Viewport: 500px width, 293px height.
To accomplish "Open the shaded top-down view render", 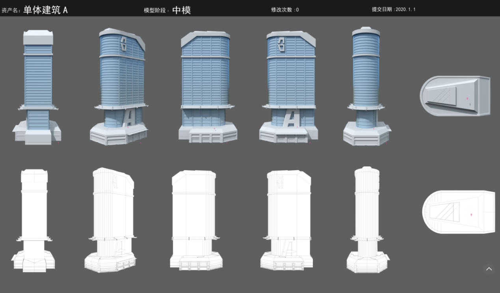I will tap(455, 96).
